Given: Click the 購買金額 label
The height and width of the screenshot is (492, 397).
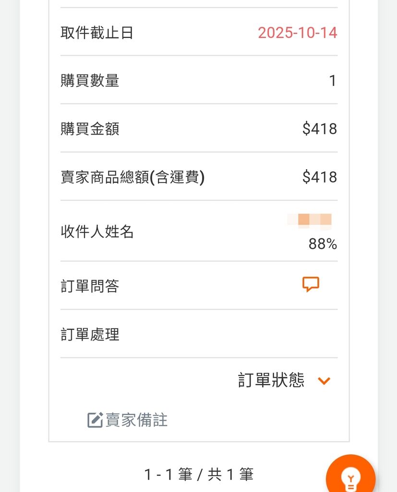Looking at the screenshot, I should coord(90,129).
